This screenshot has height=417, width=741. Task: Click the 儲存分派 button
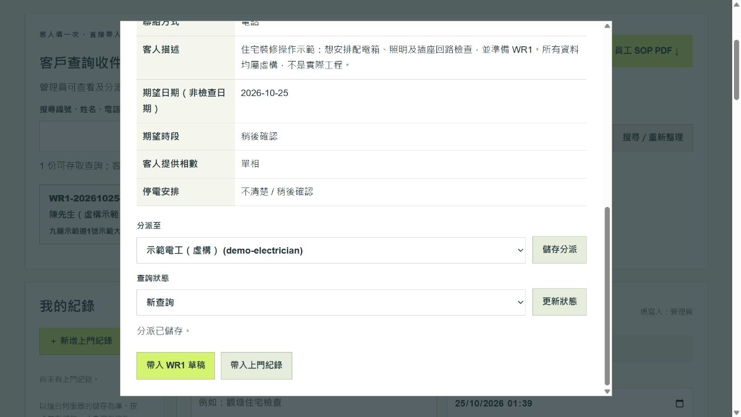tap(559, 249)
